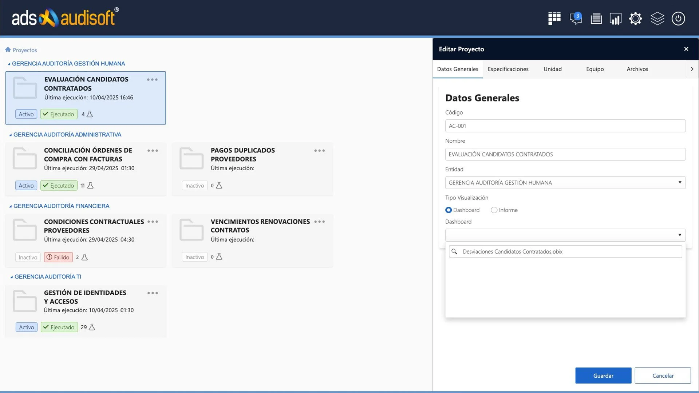Viewport: 699px width, 393px height.
Task: Click the Nombre input field
Action: [565, 154]
